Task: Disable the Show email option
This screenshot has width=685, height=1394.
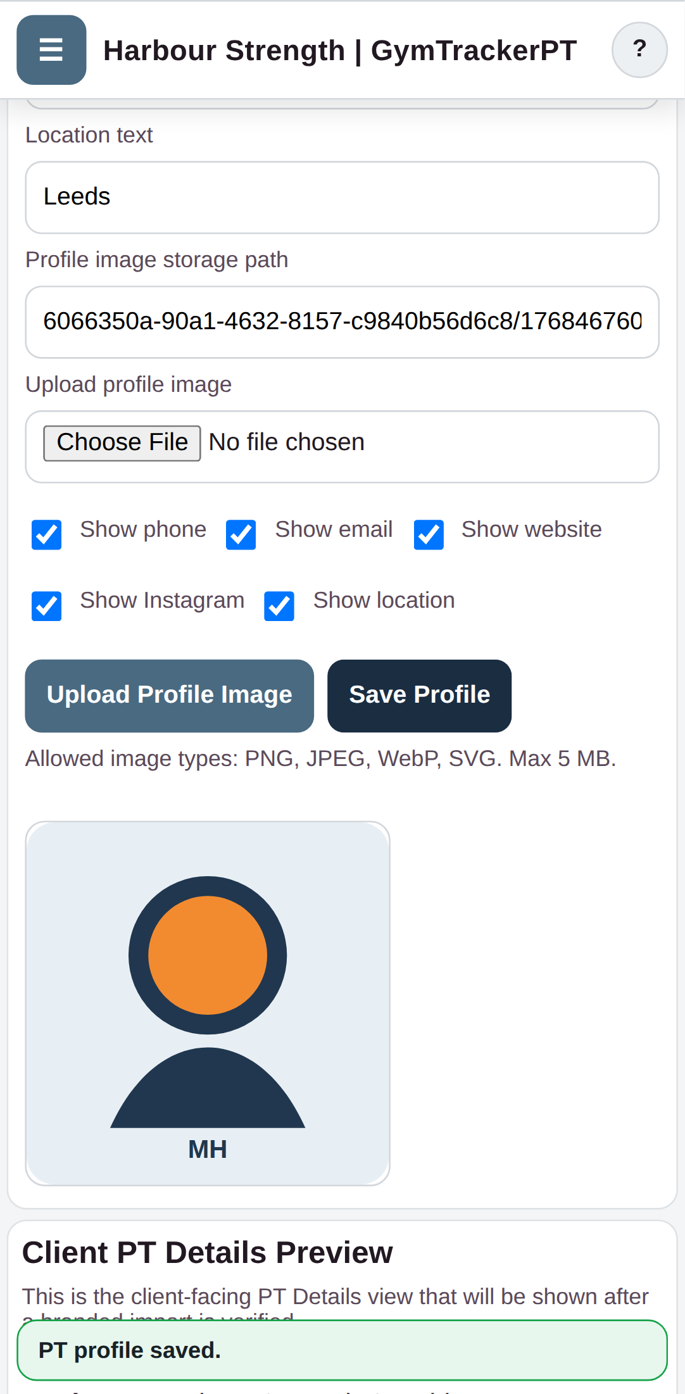Action: click(x=241, y=535)
